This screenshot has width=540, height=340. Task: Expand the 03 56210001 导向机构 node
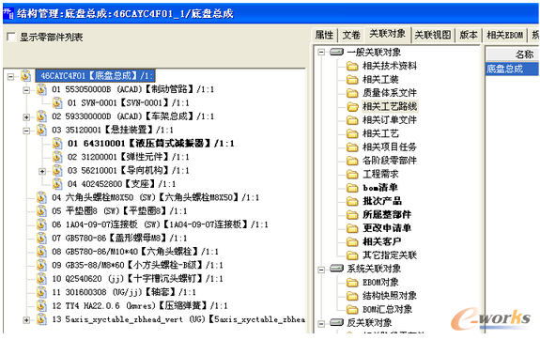tap(42, 171)
